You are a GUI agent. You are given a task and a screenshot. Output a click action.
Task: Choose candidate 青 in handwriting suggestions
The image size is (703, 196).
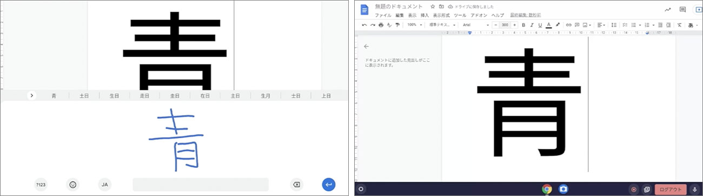point(54,96)
